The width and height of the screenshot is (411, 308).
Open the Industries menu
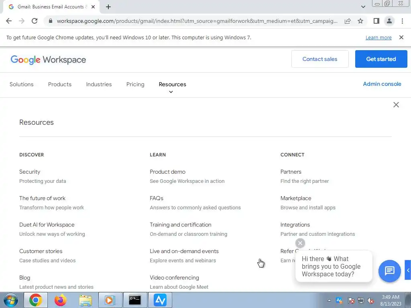[99, 84]
